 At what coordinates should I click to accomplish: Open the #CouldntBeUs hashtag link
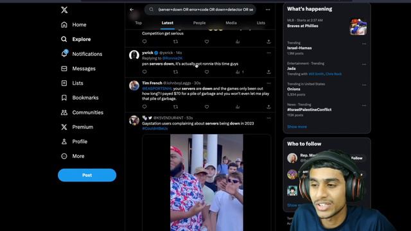click(x=155, y=128)
